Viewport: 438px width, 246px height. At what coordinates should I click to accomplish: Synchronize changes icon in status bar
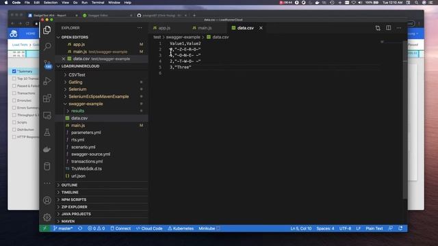click(80, 228)
